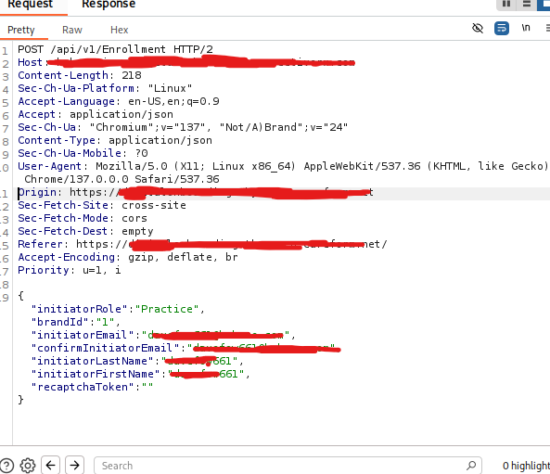550x474 pixels.
Task: Click the highlights count label
Action: [526, 466]
